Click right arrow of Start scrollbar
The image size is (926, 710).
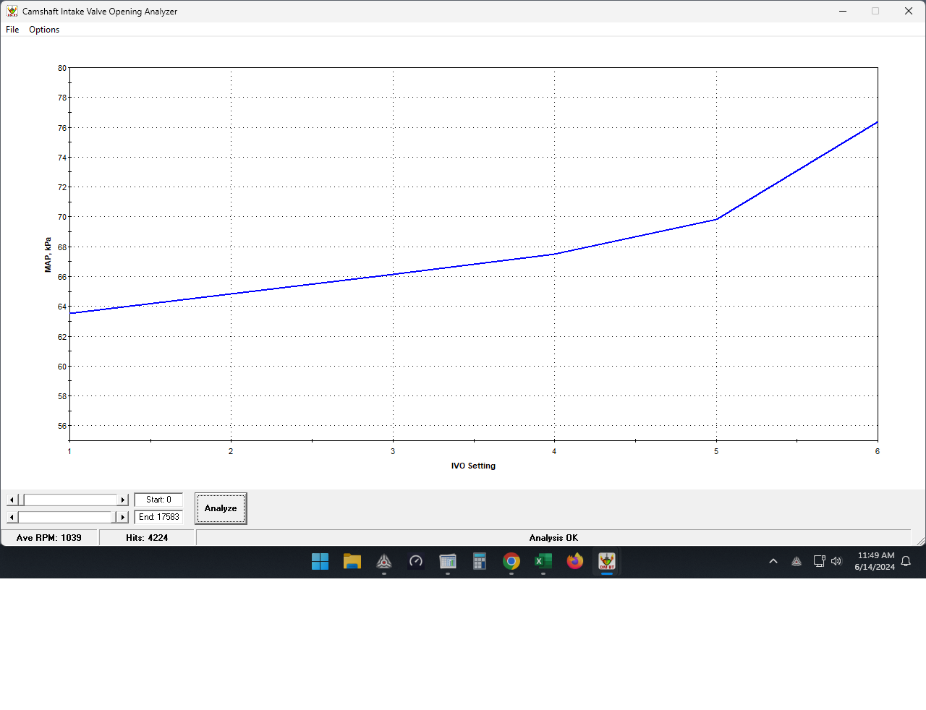pos(123,500)
